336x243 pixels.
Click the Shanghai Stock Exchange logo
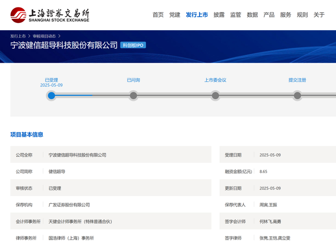tap(49, 15)
